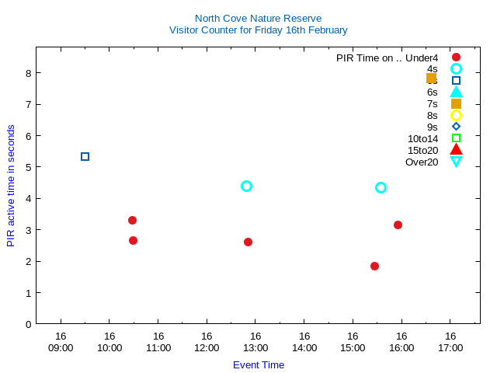Select the 'Visitor Counter for Friday 16th February' subtitle

coord(258,30)
